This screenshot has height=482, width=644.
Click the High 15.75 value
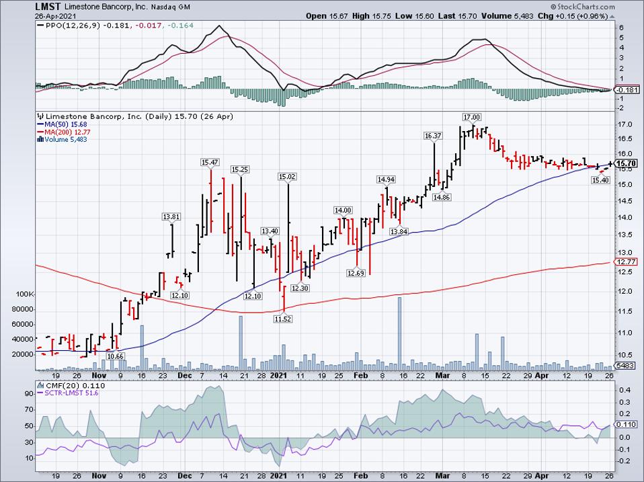(x=371, y=16)
